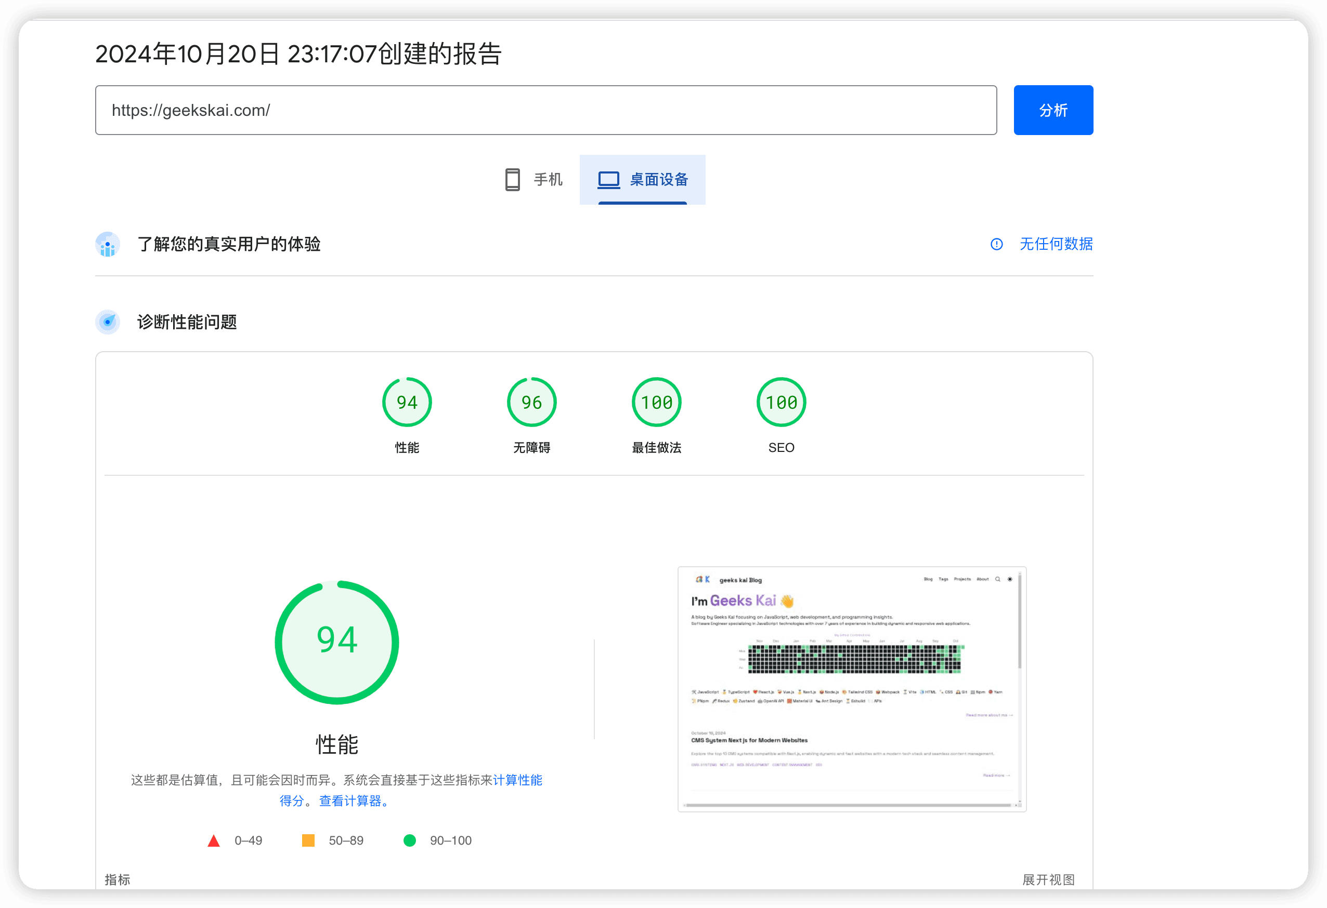Expand the view via 展开视图
1327x908 pixels.
point(1049,879)
